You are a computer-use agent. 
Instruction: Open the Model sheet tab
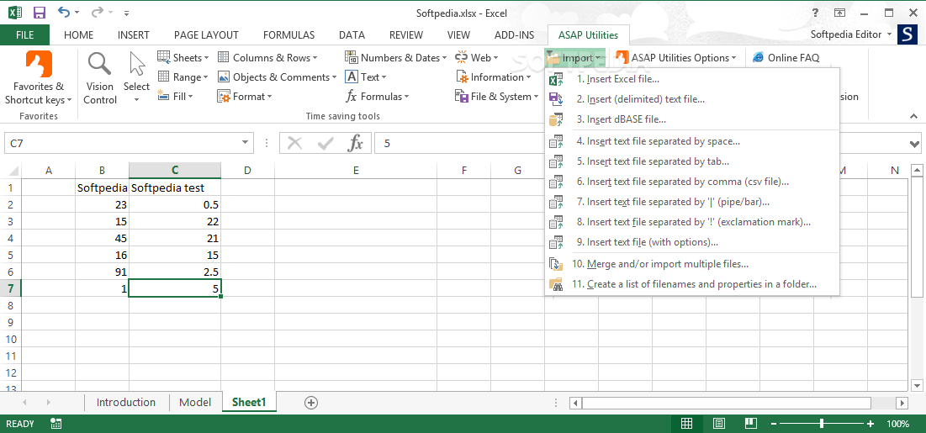pos(195,402)
